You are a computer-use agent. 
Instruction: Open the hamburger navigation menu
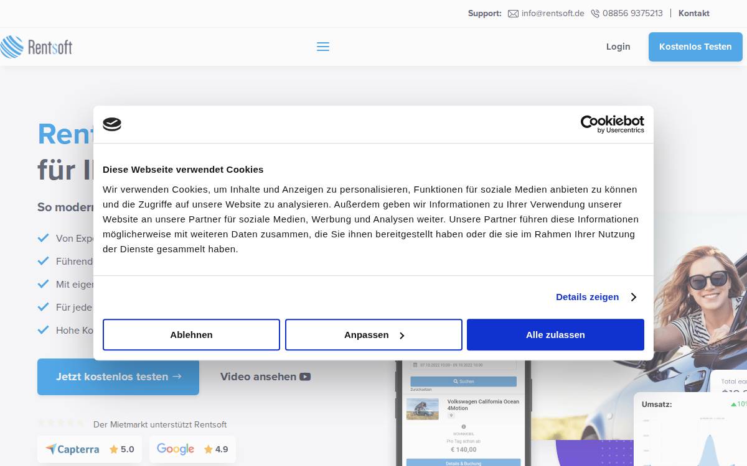(x=323, y=47)
